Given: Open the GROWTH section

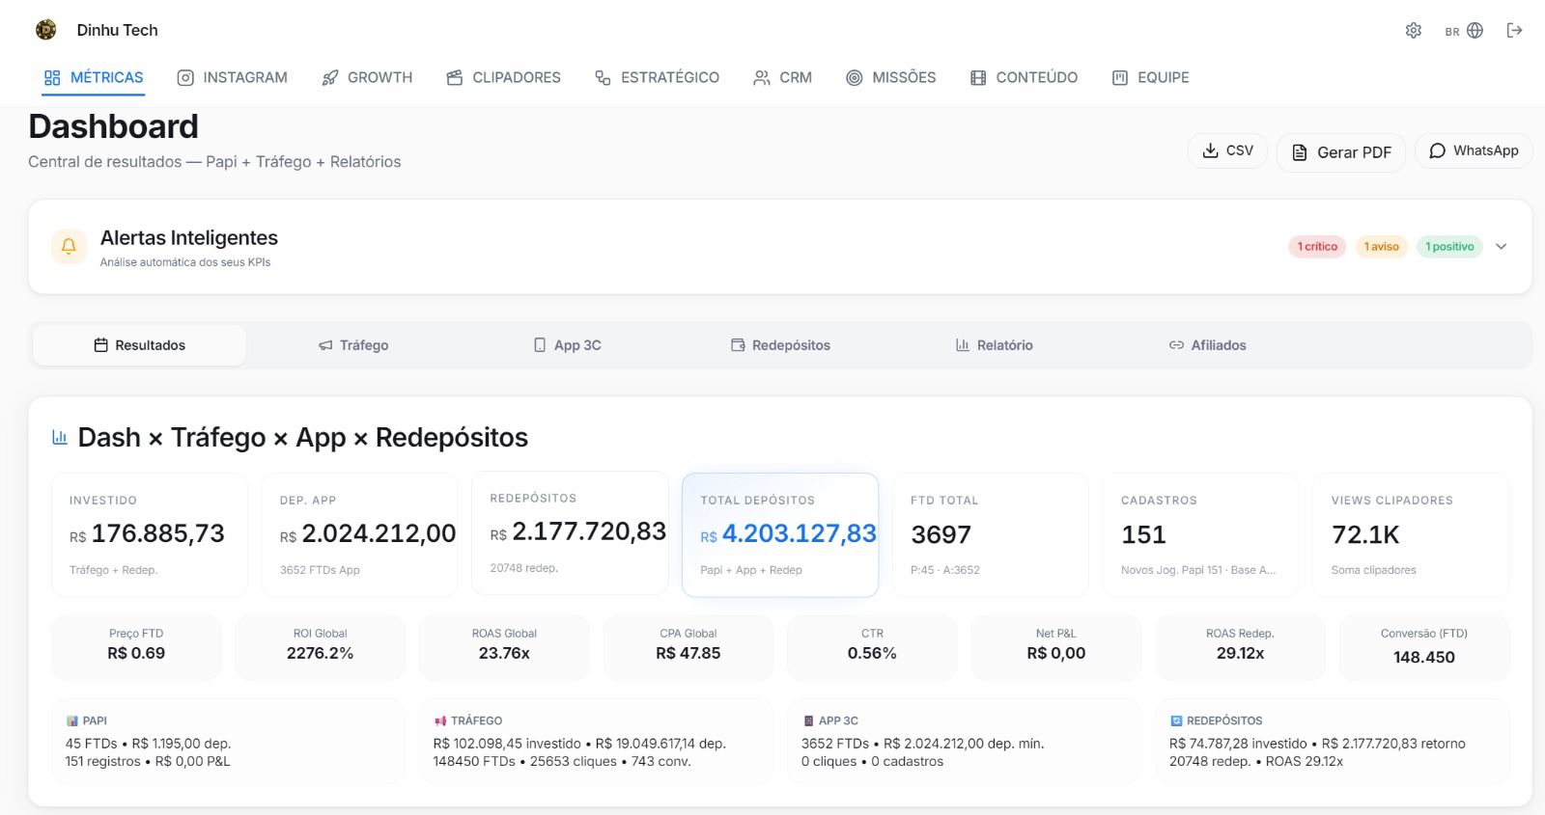Looking at the screenshot, I should click(x=367, y=78).
